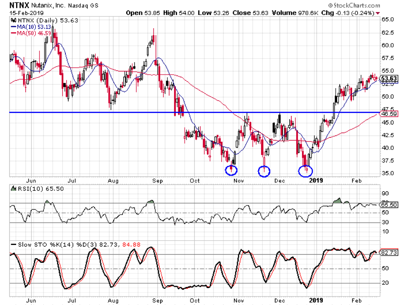Click the 53.63 last price tag
Screen dimensions: 403x305
389,78
